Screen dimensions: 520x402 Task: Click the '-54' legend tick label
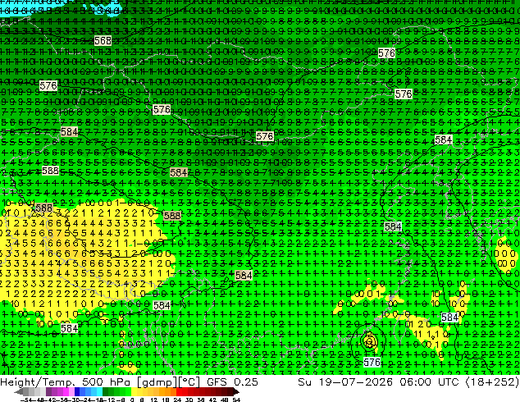coord(26,400)
